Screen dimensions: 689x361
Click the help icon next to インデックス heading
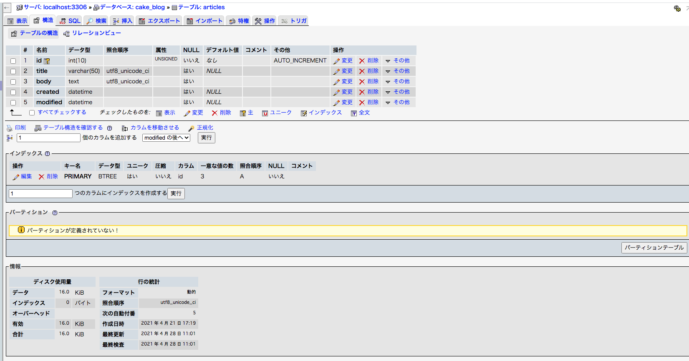pos(47,153)
